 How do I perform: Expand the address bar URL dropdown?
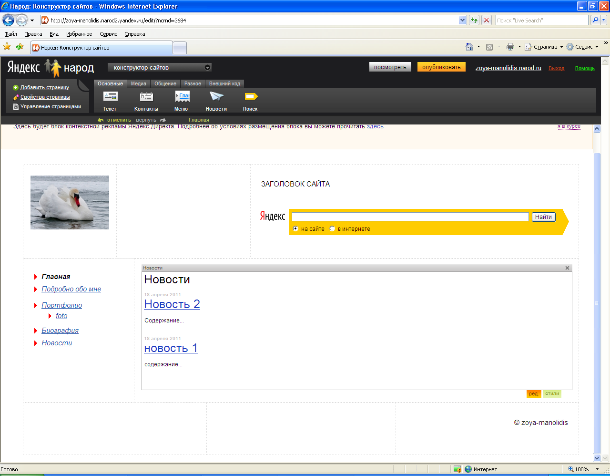pyautogui.click(x=462, y=20)
